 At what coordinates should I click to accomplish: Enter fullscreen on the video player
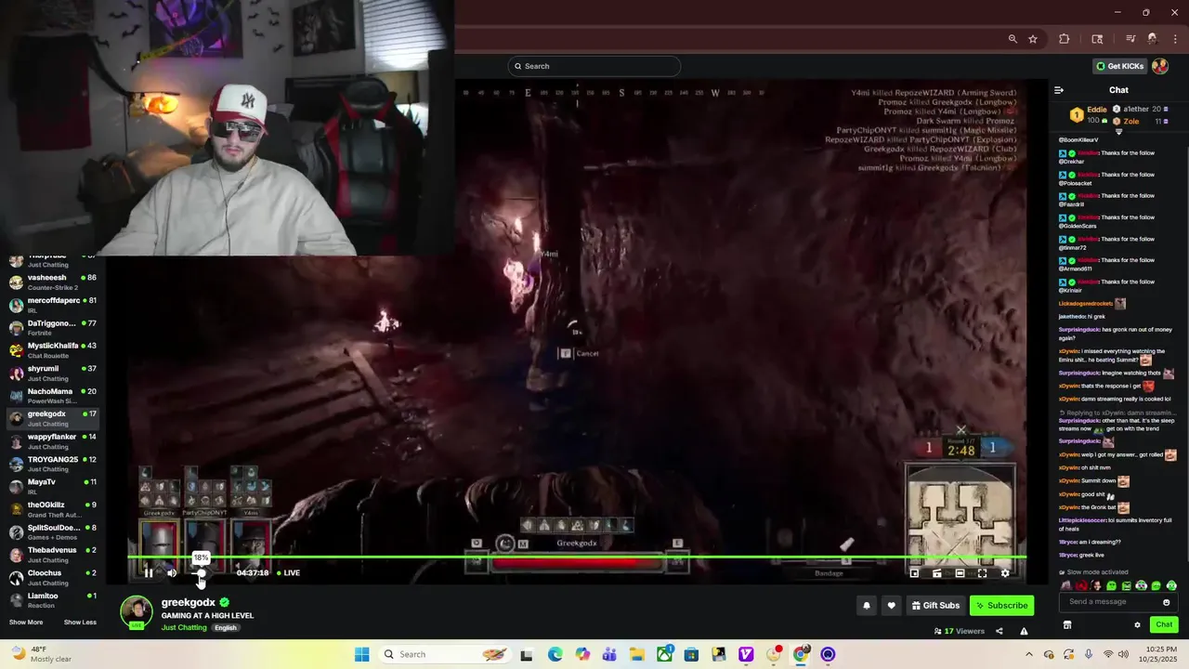pyautogui.click(x=983, y=573)
